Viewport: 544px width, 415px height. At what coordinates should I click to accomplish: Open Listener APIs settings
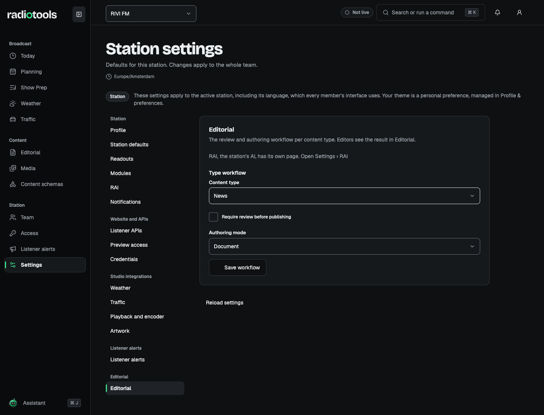tap(145, 231)
